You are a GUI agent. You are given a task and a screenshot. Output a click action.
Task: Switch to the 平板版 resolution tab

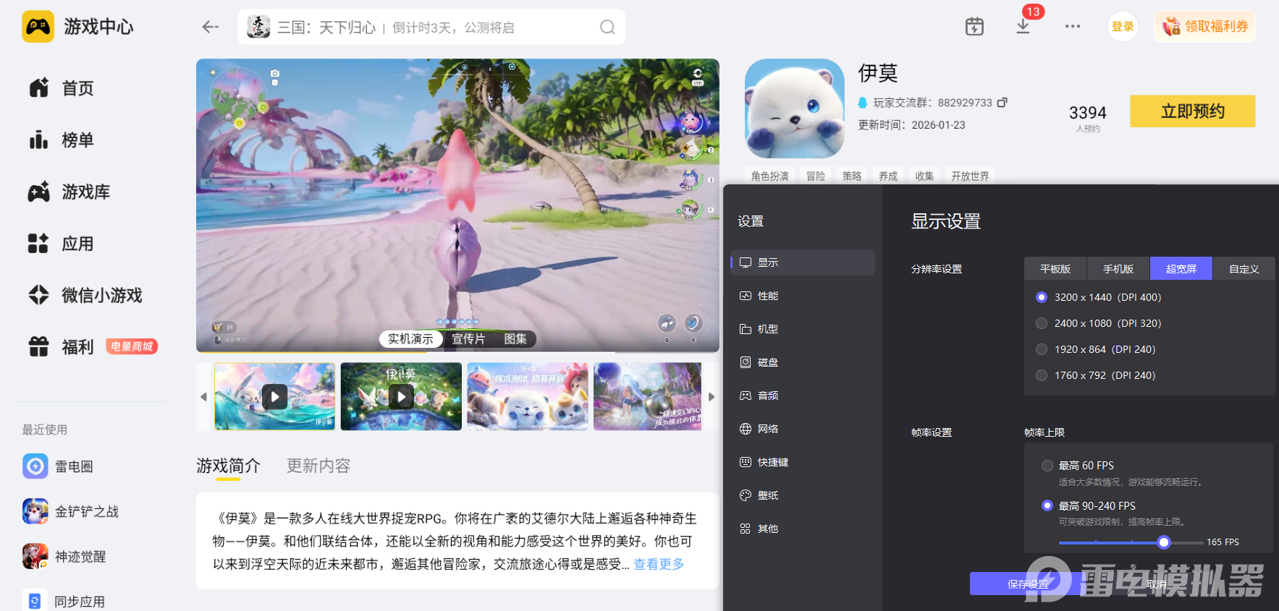point(1055,268)
